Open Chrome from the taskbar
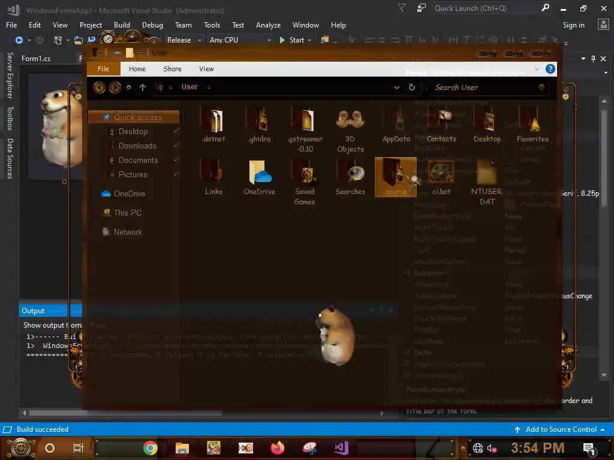This screenshot has height=460, width=614. pos(150,448)
